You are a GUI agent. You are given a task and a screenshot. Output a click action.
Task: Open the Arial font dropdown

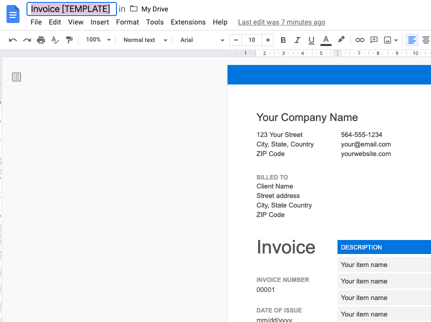pos(202,40)
